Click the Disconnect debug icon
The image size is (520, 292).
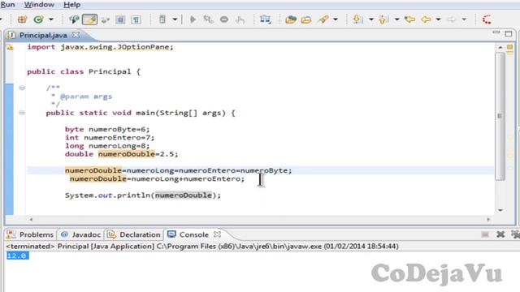pos(208,19)
